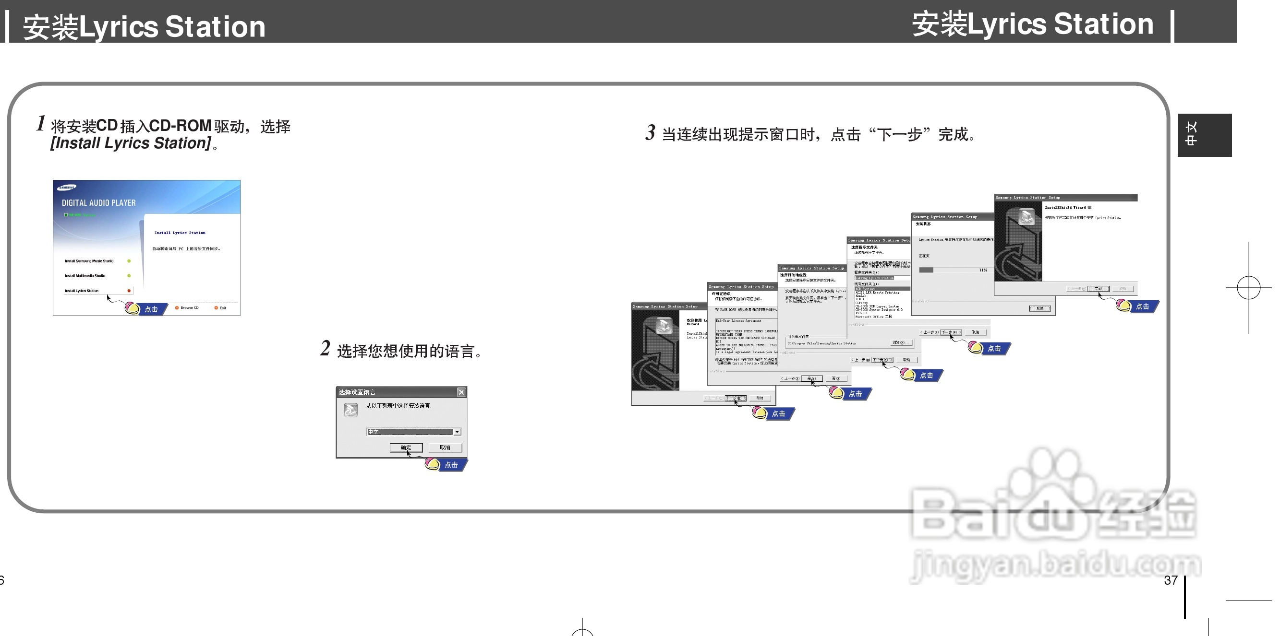Click the orange Browse CD icon
1280x636 pixels.
[x=177, y=308]
